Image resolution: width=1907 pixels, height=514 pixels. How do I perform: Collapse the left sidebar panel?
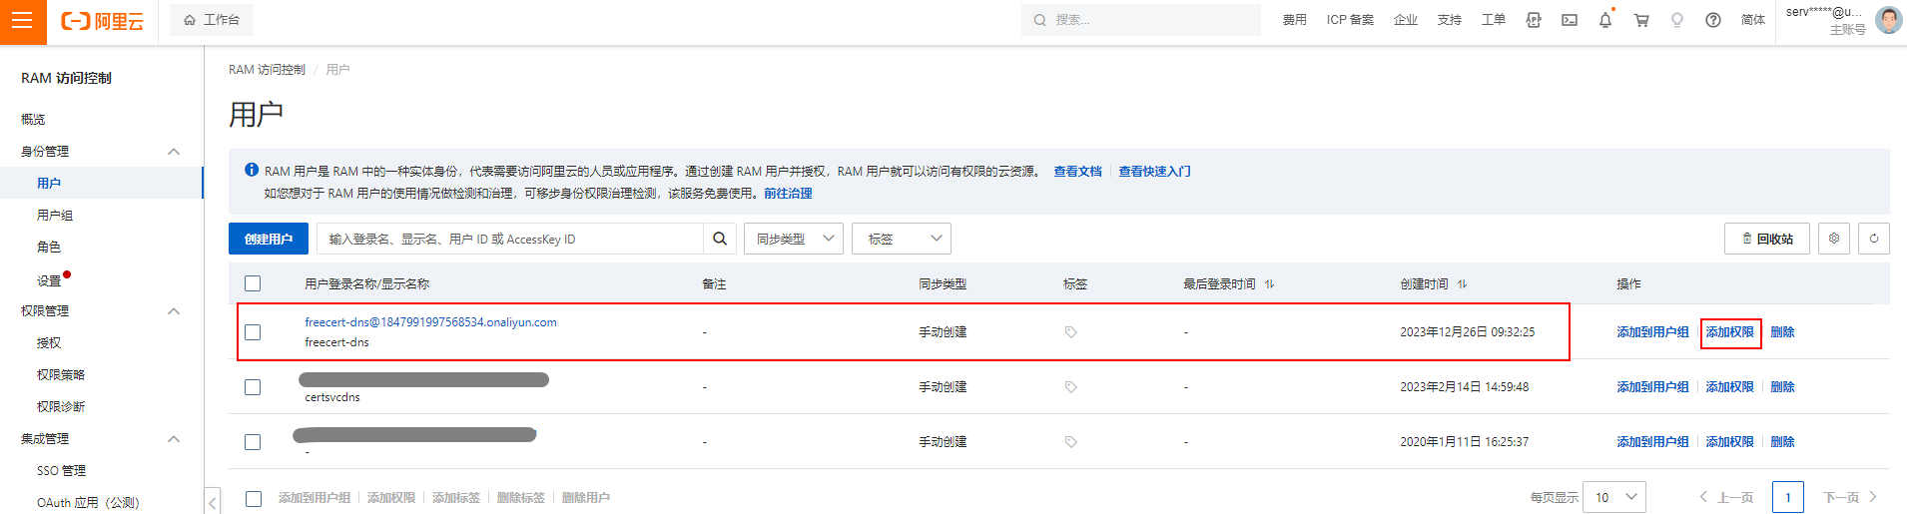coord(213,501)
